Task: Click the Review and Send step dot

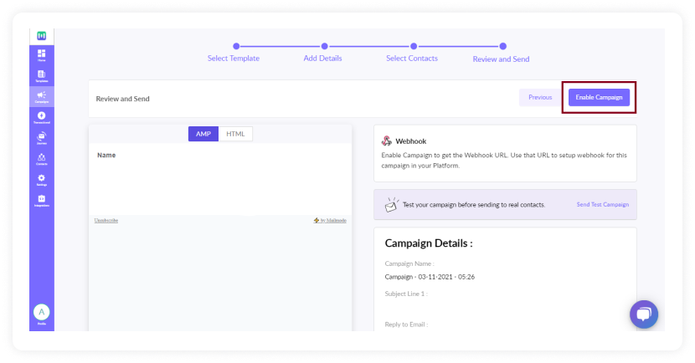Action: click(502, 46)
